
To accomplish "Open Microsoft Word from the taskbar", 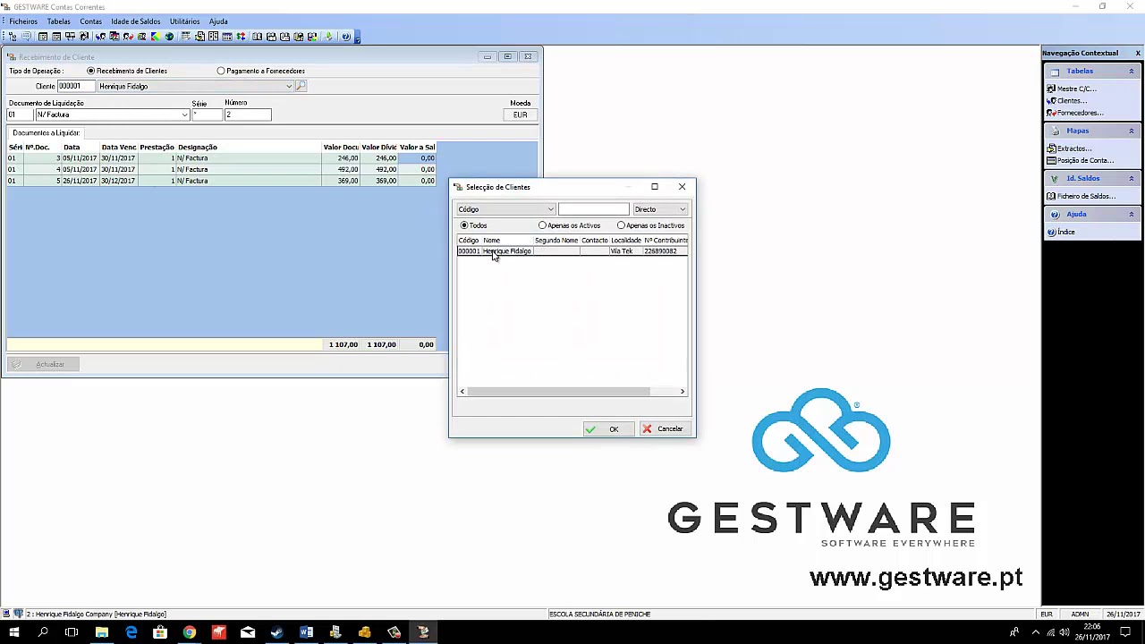I will point(306,633).
